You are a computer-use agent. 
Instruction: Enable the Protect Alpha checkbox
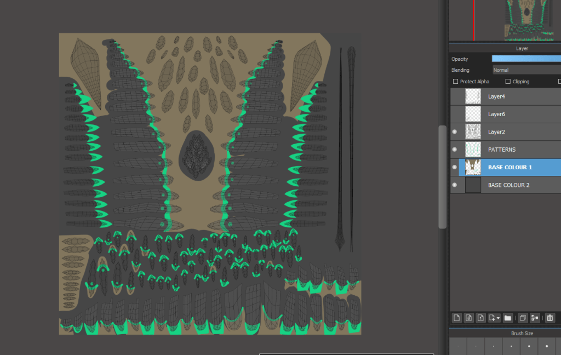click(456, 82)
